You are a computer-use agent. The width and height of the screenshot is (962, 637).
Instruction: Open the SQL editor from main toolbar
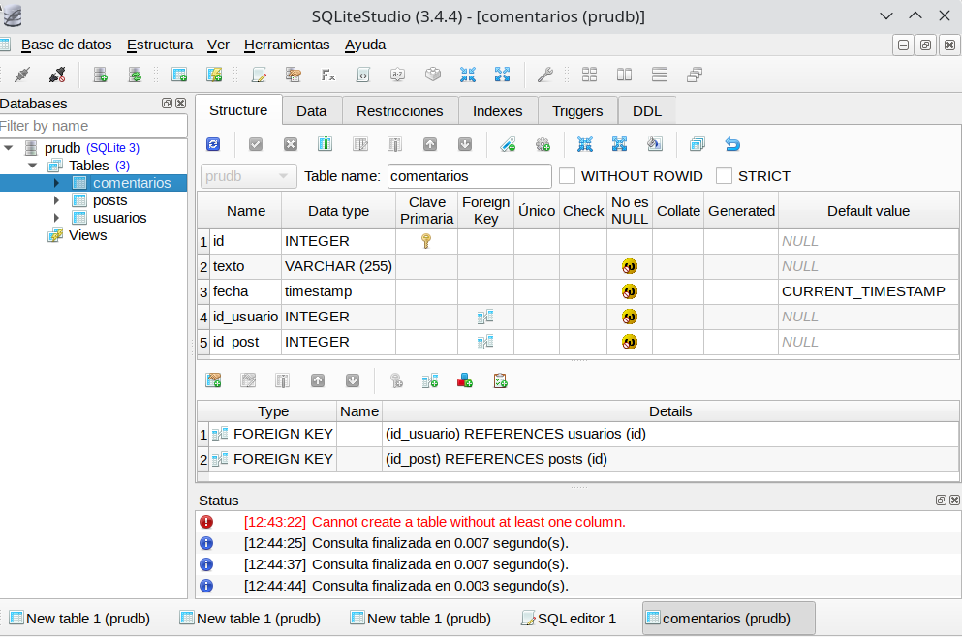pos(259,75)
